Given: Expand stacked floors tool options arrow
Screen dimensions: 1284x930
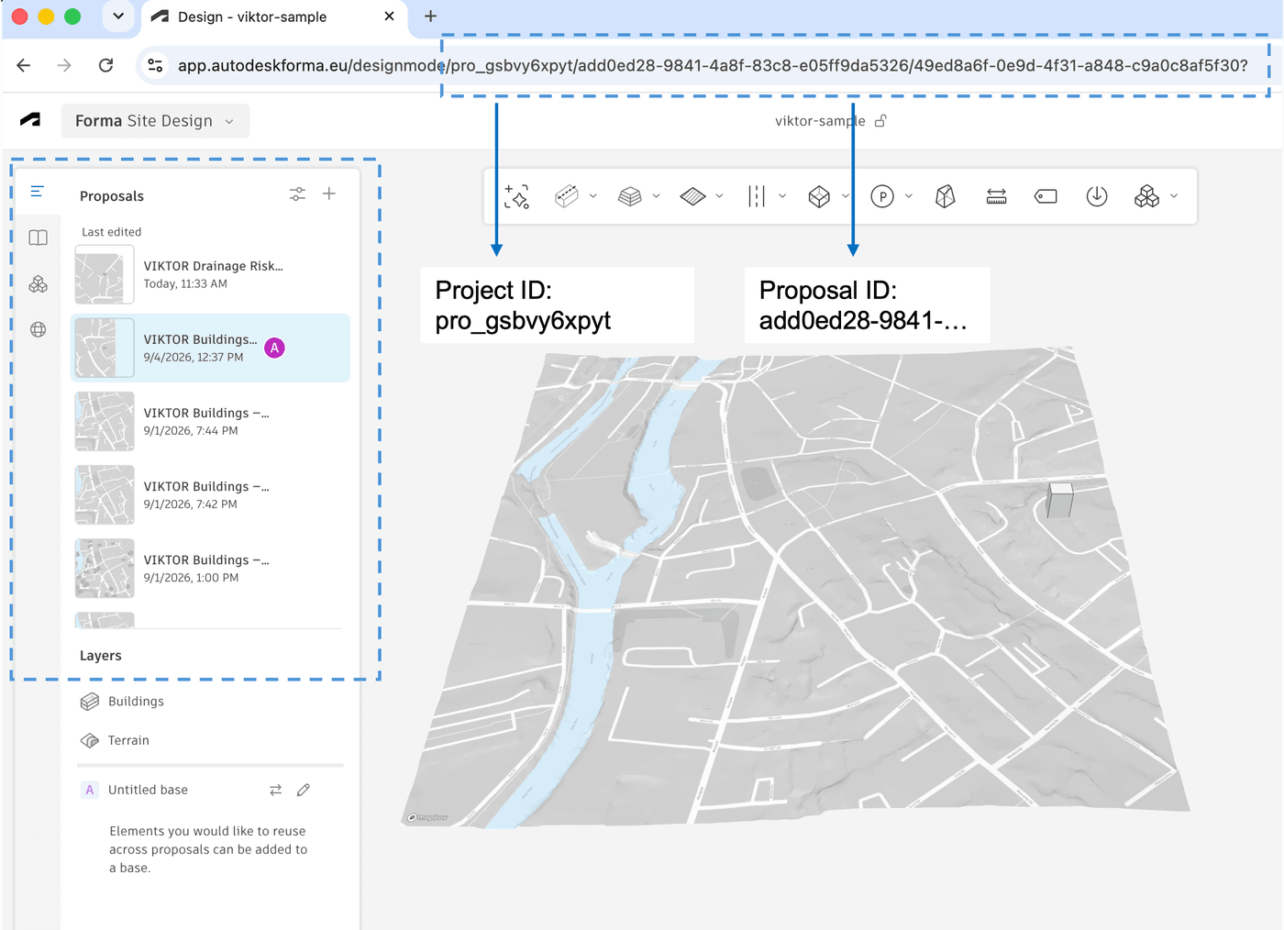Looking at the screenshot, I should [656, 196].
